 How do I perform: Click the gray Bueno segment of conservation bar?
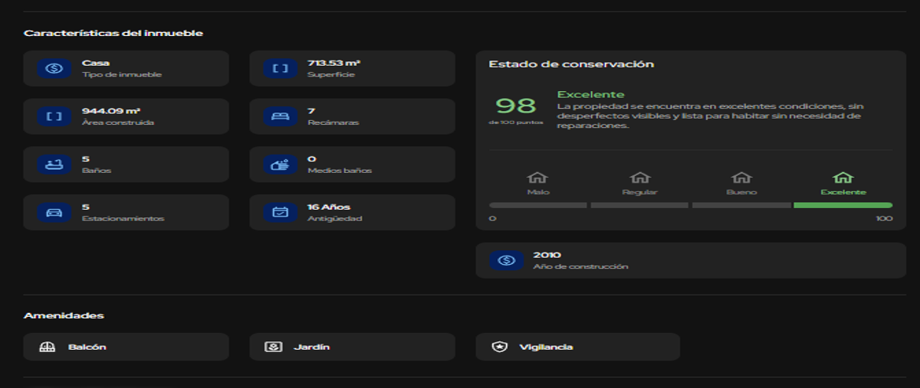click(741, 205)
